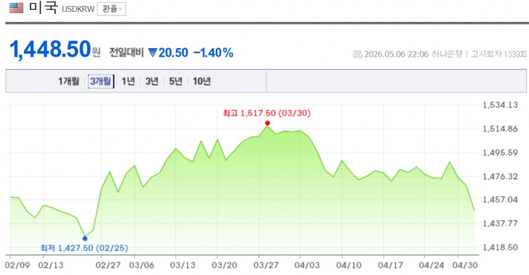Switch chart to 5년 range

(x=175, y=81)
